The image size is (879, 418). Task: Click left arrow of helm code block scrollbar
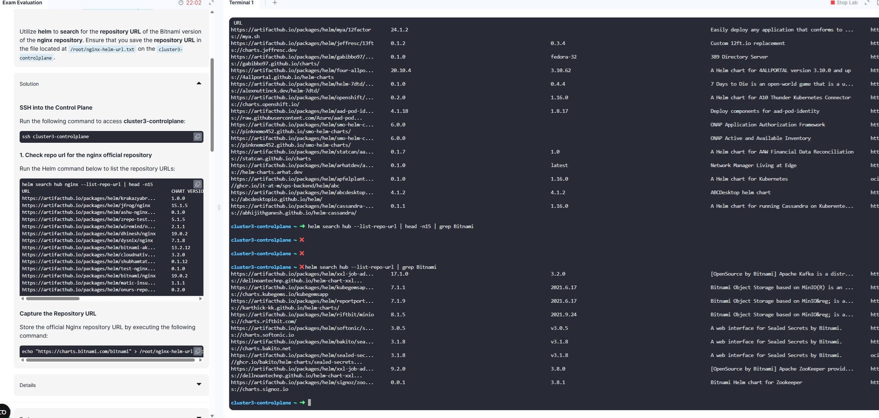pyautogui.click(x=22, y=299)
